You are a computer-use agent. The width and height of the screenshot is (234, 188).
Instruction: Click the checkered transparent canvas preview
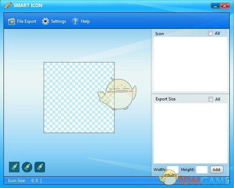pos(79,98)
